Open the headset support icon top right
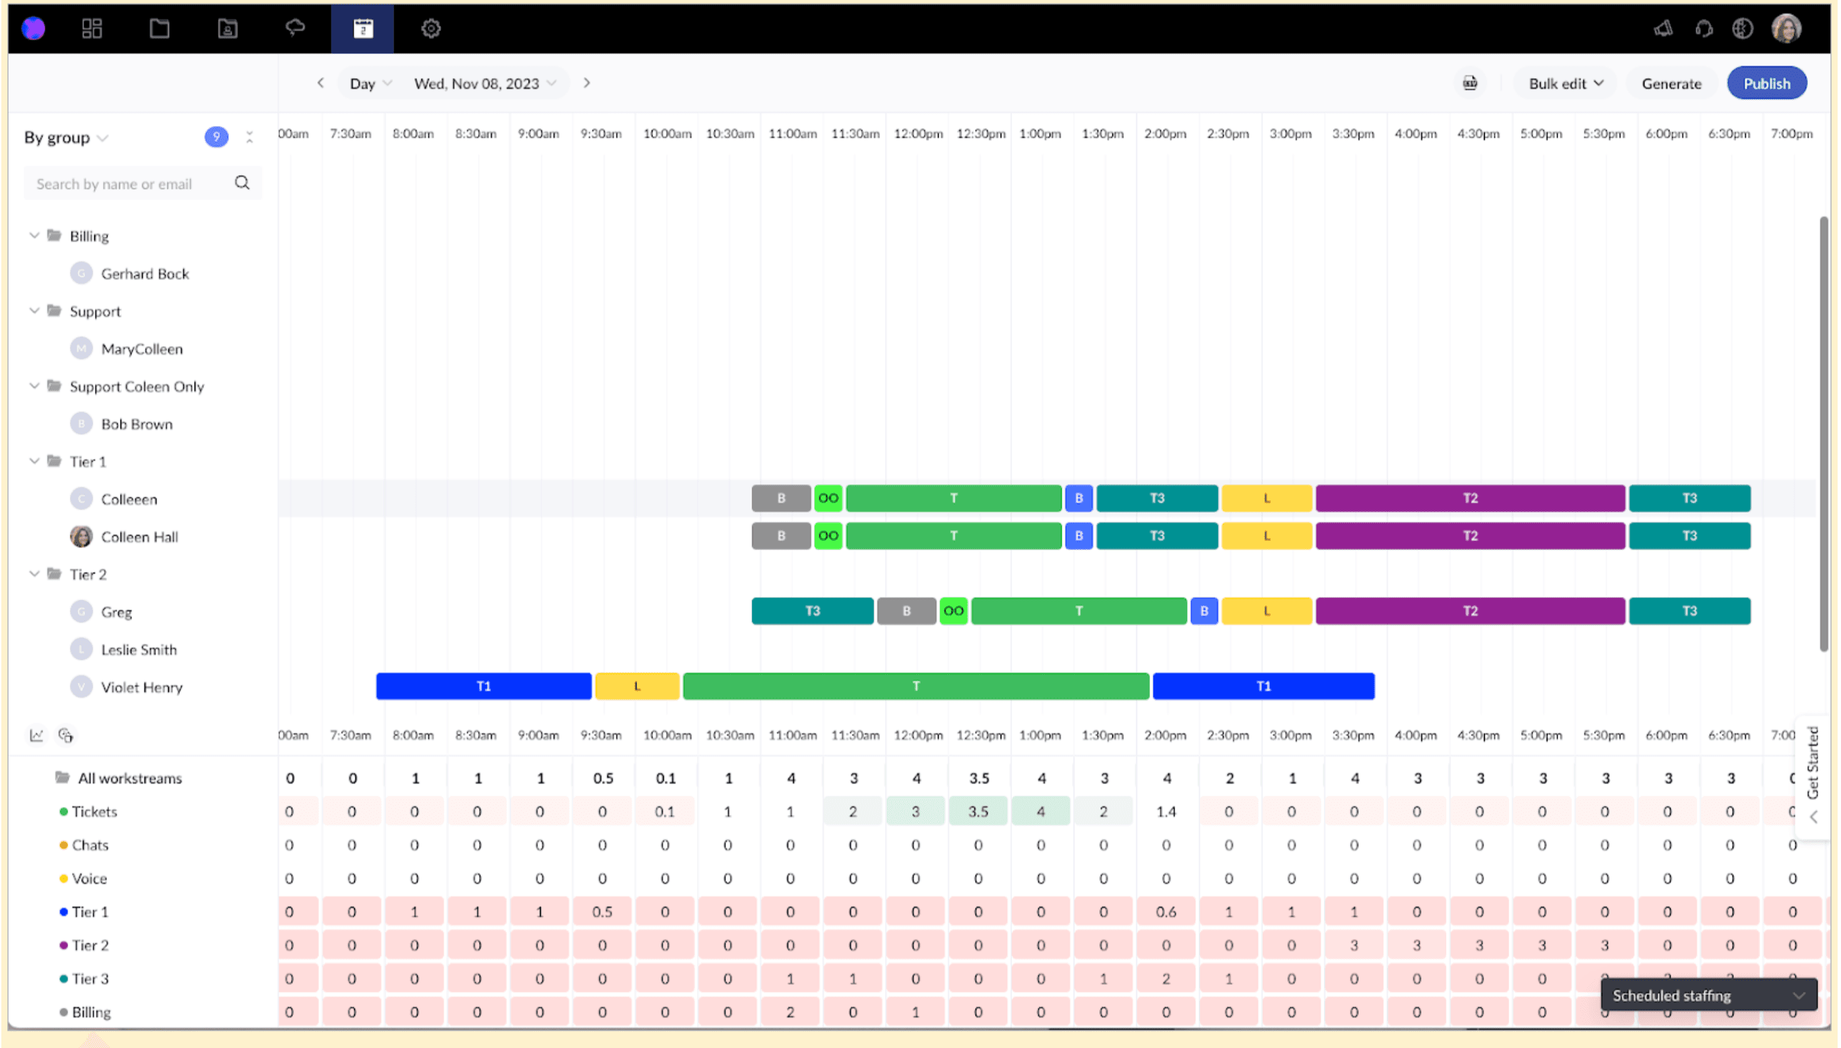 1704,28
